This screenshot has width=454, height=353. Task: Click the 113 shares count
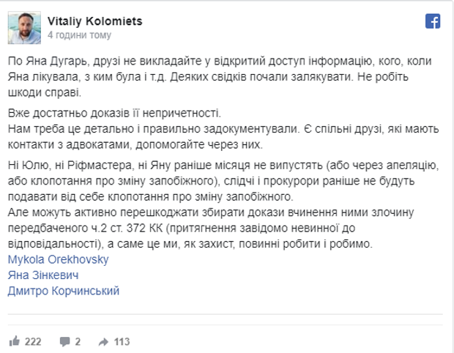pos(122,341)
